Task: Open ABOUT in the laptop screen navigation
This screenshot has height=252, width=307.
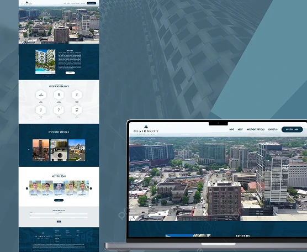Action: coord(240,129)
